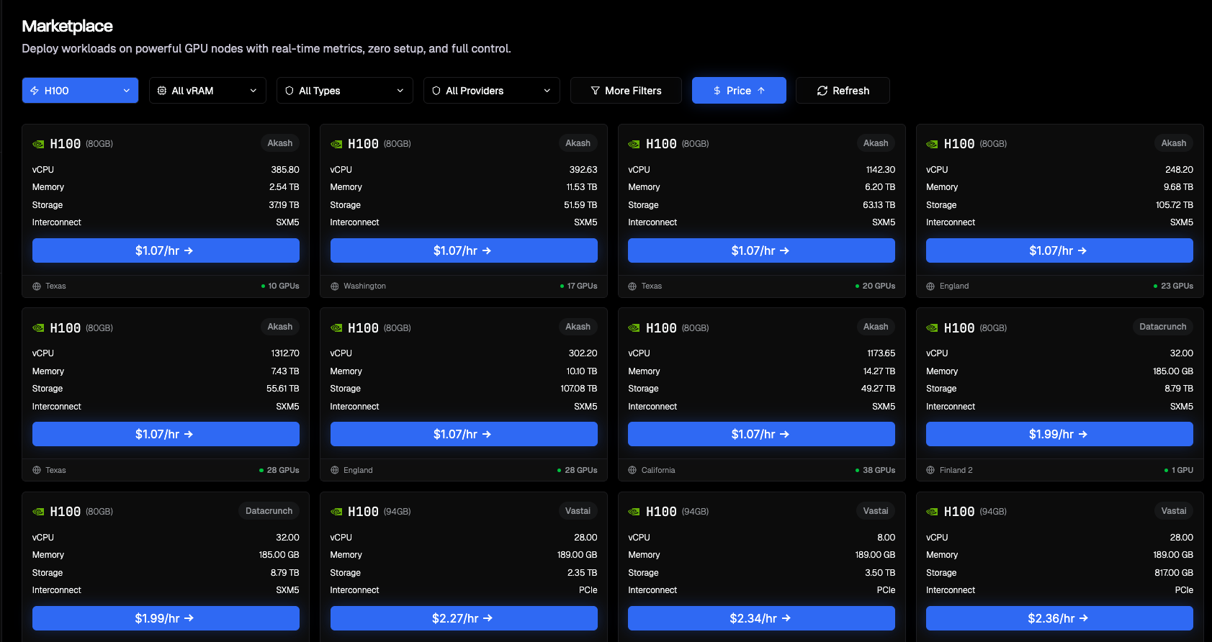Click NVIDIA logo on Finland 2 card
1212x642 pixels.
click(932, 328)
